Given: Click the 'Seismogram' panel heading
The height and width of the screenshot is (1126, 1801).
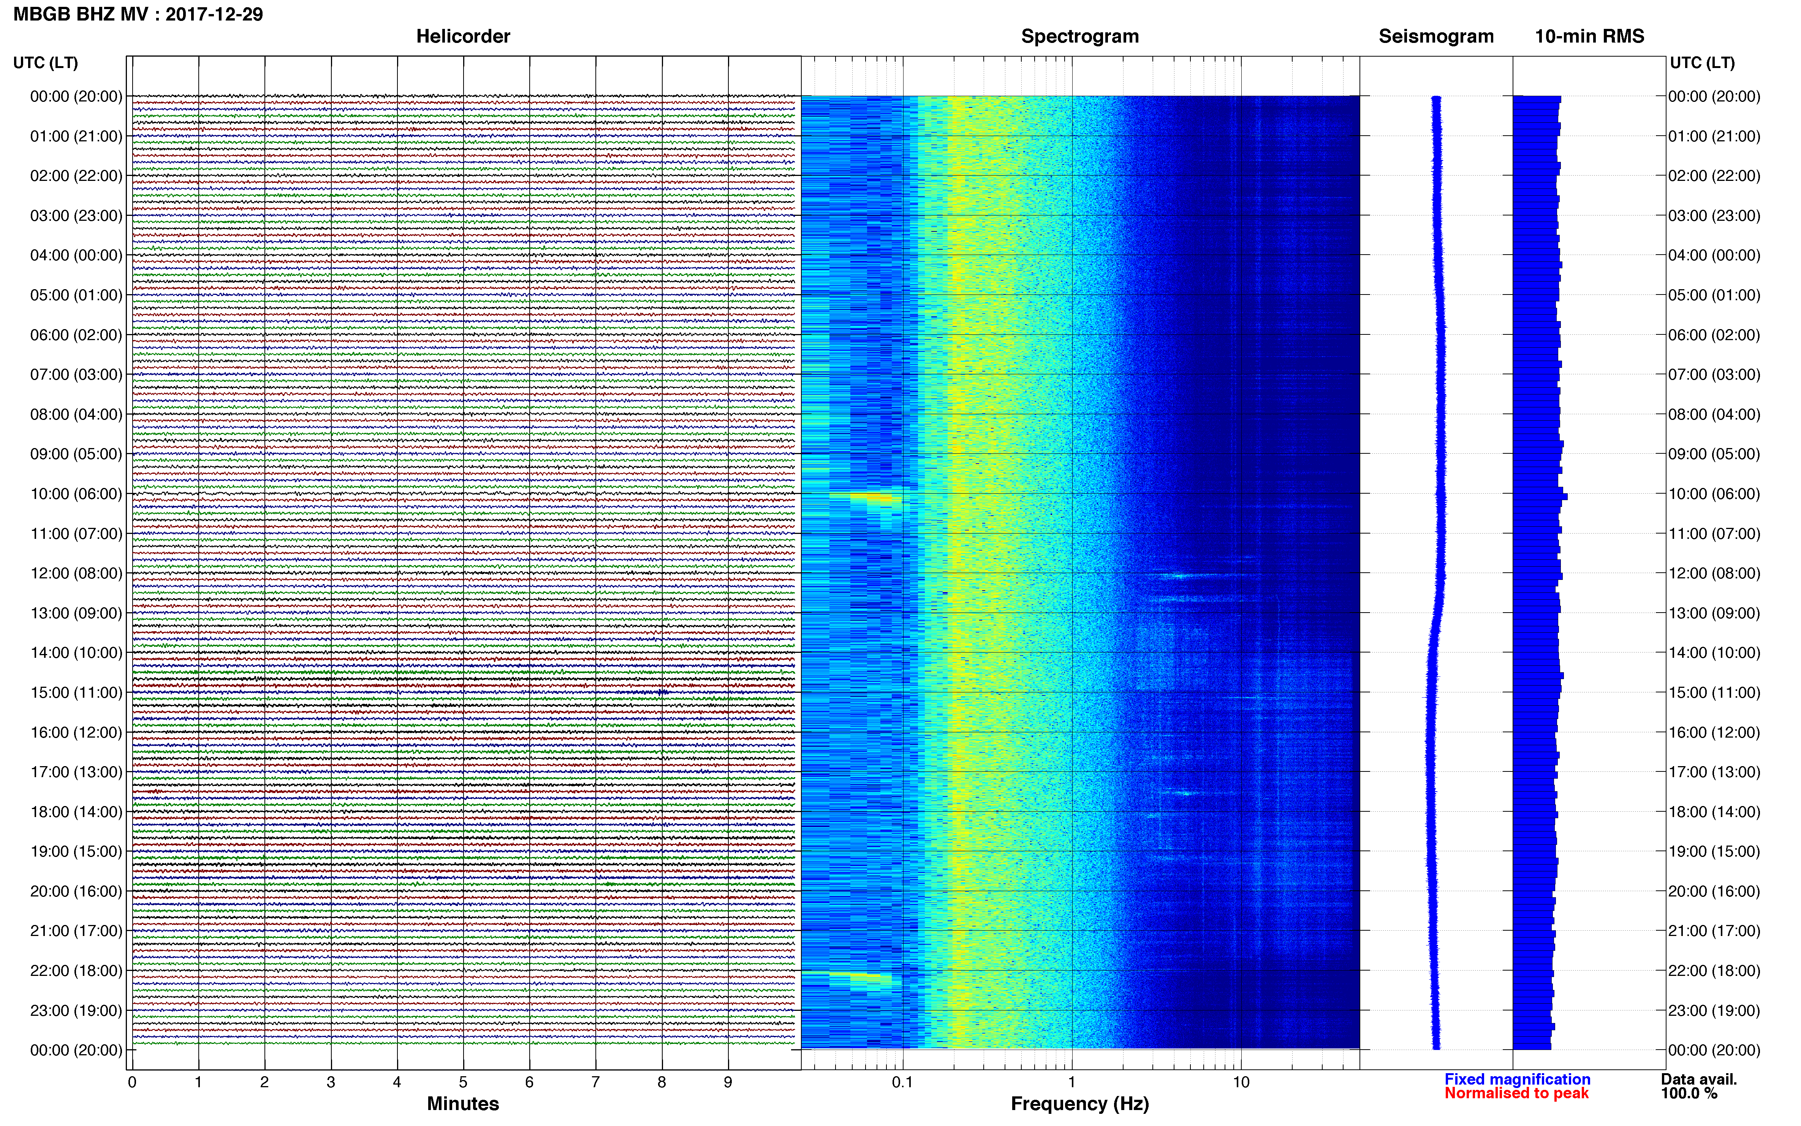Looking at the screenshot, I should pyautogui.click(x=1436, y=36).
